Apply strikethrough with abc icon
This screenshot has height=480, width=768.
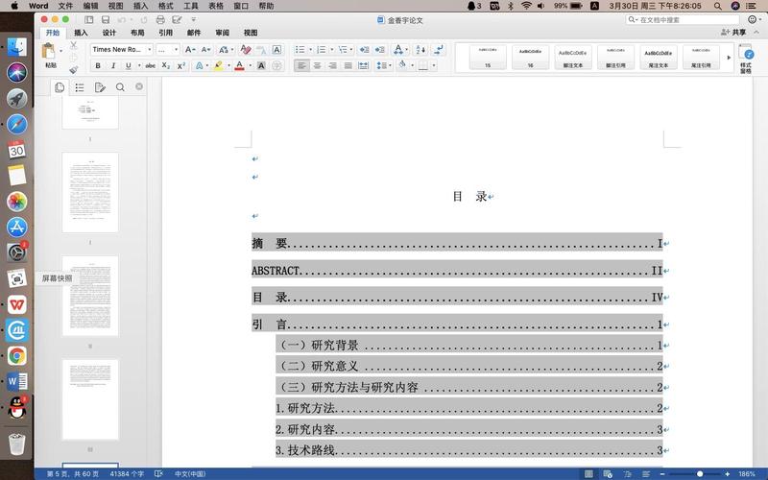pyautogui.click(x=151, y=65)
